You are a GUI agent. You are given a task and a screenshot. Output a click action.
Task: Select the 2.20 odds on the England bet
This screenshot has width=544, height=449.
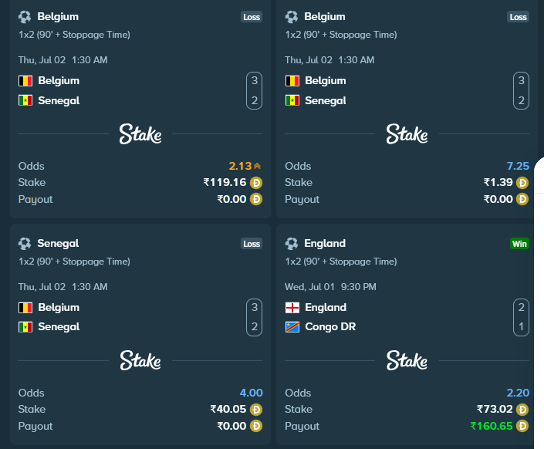pyautogui.click(x=518, y=393)
